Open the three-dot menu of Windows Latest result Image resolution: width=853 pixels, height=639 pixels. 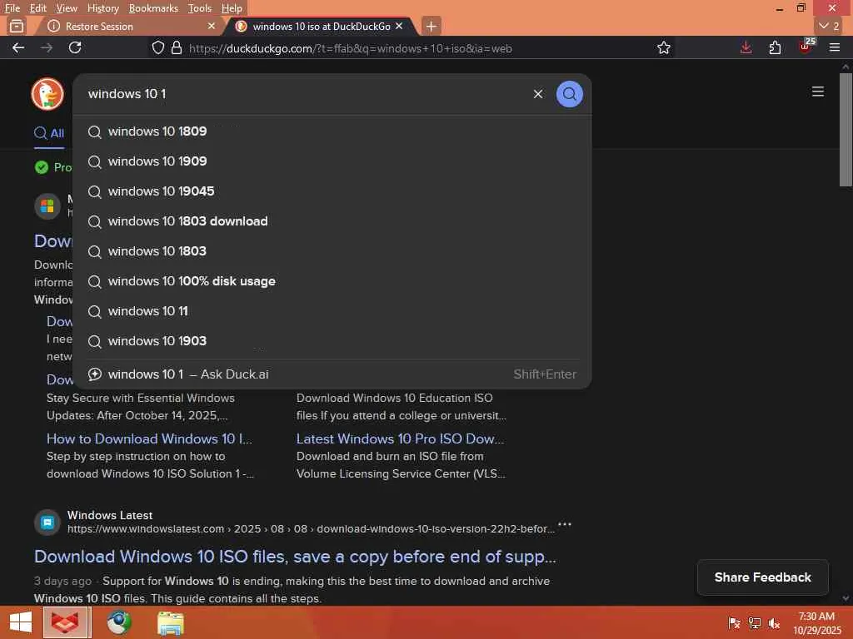(x=564, y=524)
